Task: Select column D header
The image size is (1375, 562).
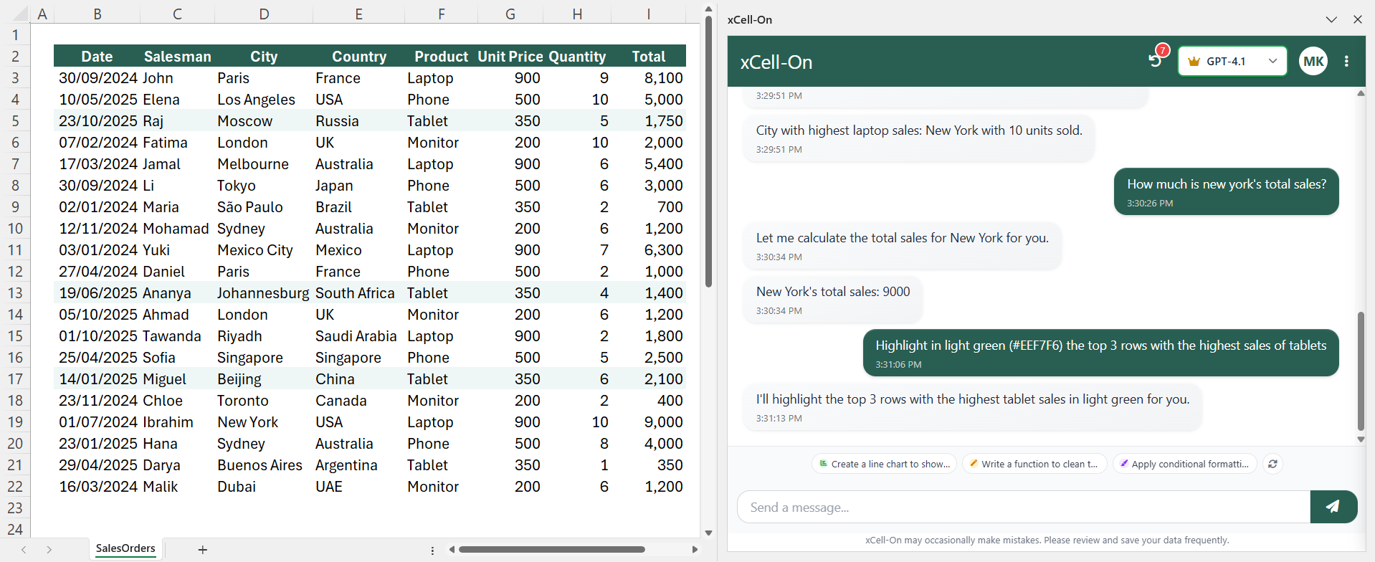Action: 264,14
